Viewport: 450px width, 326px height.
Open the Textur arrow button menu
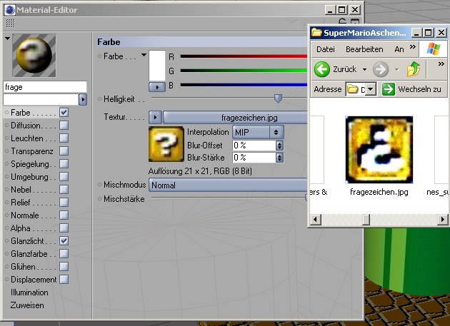(155, 117)
